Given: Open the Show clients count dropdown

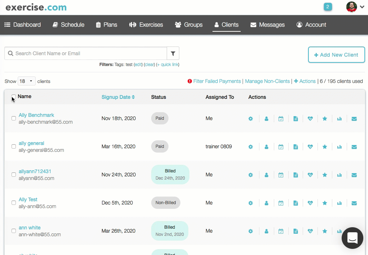Looking at the screenshot, I should pyautogui.click(x=26, y=81).
